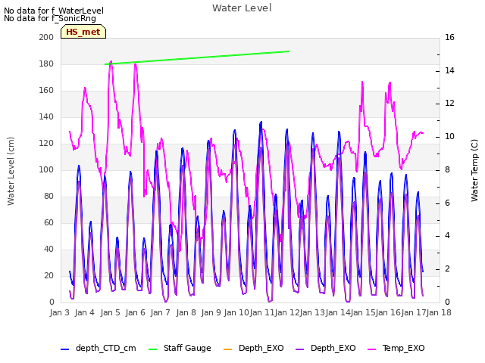Click the green Staff Gauge legend swatch
485x363 pixels.
(152, 349)
